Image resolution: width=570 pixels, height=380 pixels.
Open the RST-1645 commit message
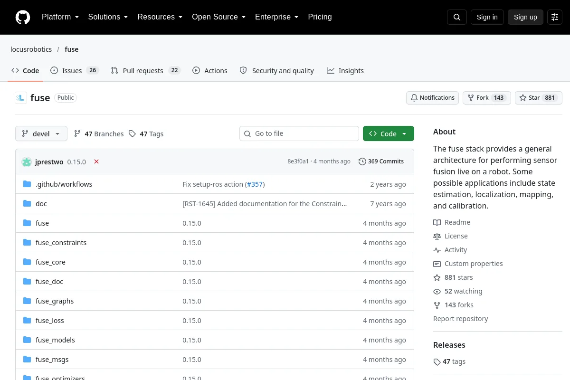point(265,204)
